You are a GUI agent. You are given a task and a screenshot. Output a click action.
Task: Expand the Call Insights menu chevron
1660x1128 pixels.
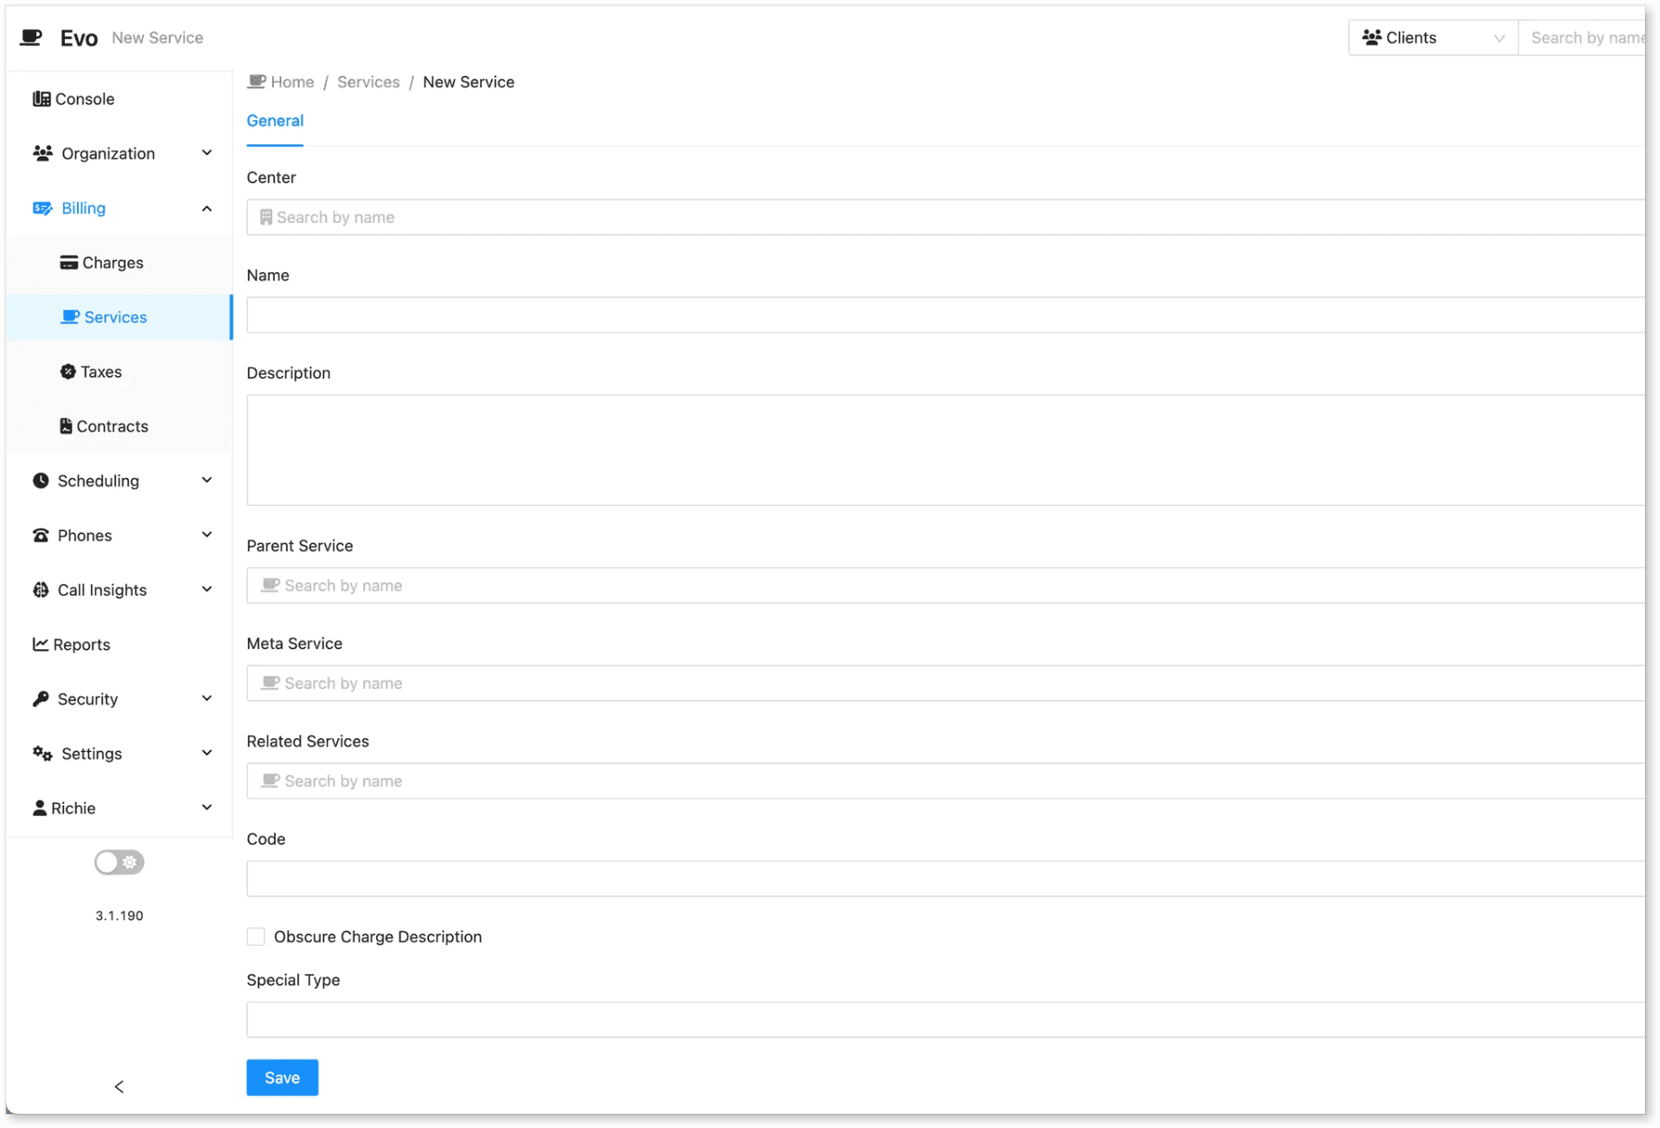coord(207,589)
